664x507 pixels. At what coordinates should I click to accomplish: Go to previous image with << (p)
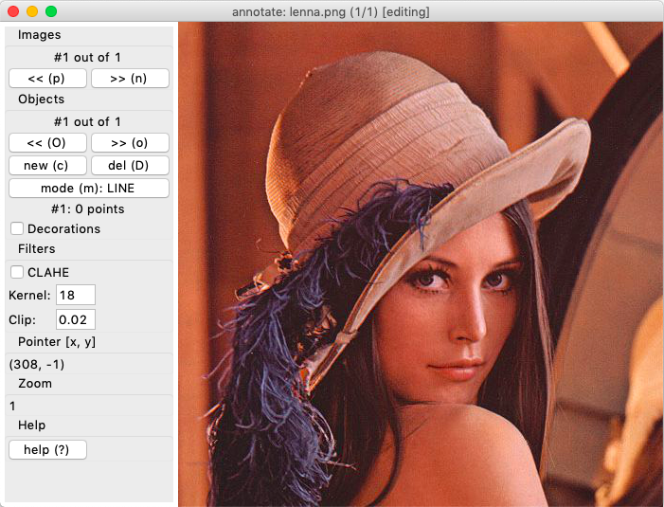47,78
